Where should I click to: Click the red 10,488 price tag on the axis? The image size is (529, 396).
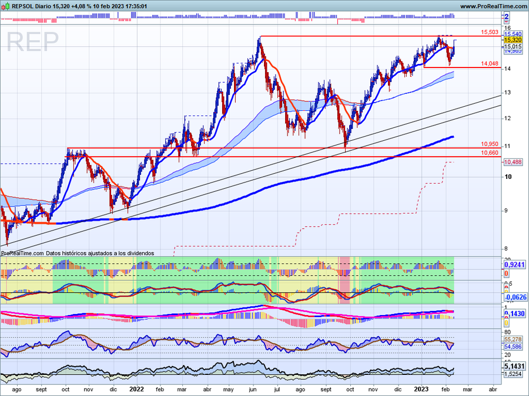[513, 163]
